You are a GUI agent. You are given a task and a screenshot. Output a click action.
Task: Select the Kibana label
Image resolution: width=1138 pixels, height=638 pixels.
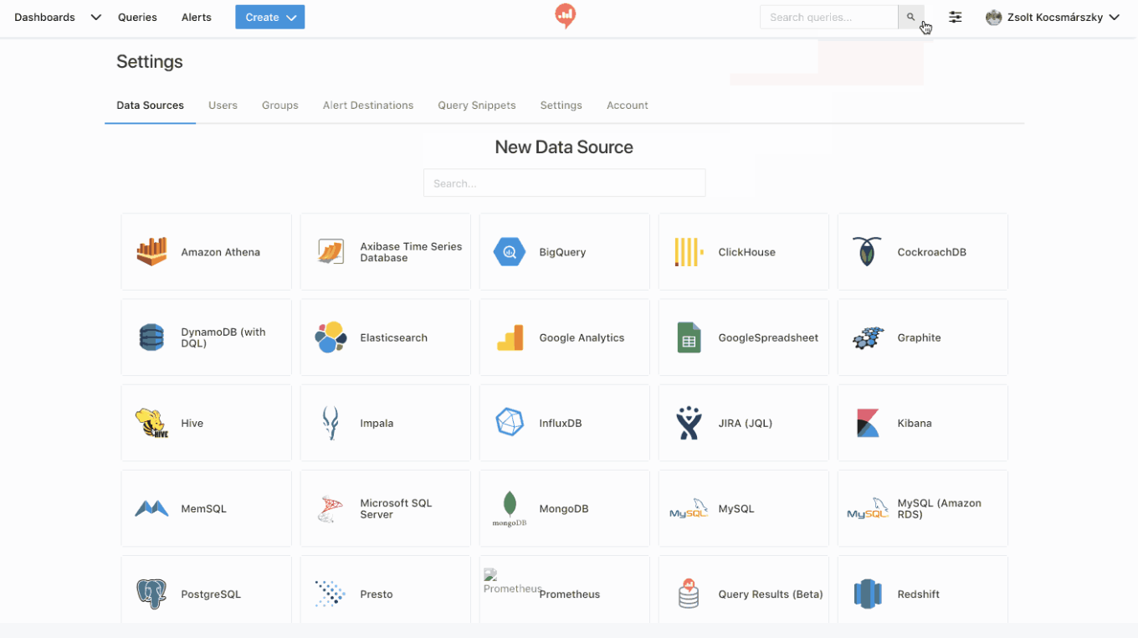[914, 423]
